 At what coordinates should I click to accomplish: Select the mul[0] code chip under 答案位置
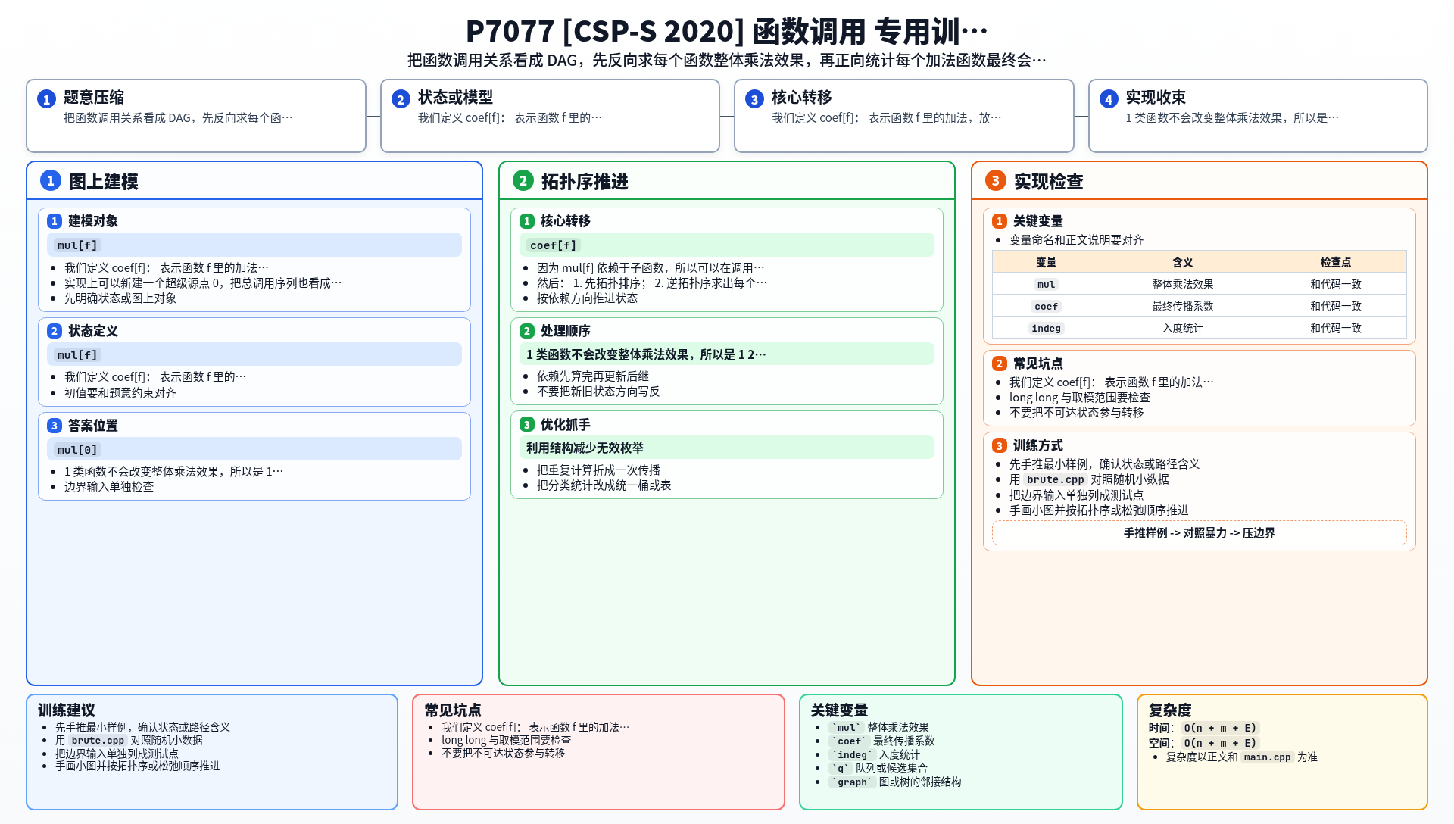77,450
